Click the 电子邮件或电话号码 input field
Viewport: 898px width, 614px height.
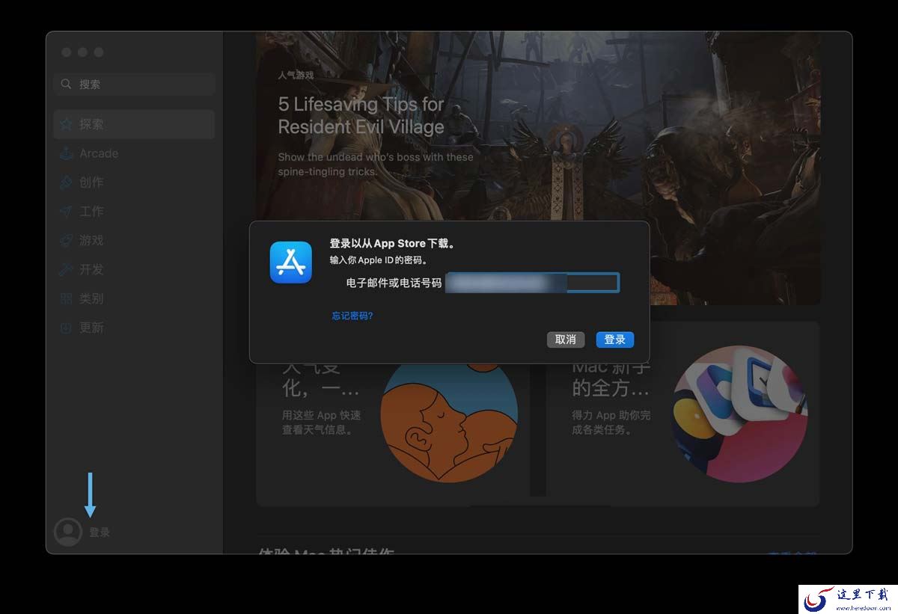(x=532, y=283)
